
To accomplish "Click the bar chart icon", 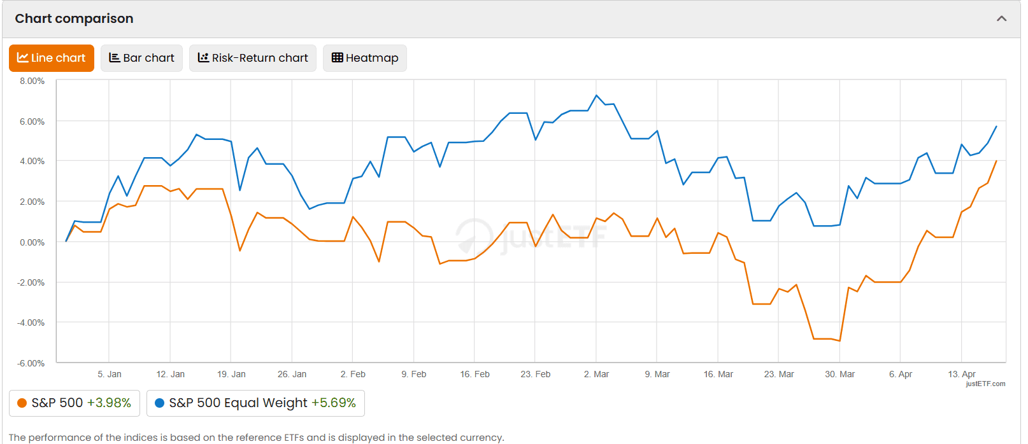I will click(x=115, y=58).
